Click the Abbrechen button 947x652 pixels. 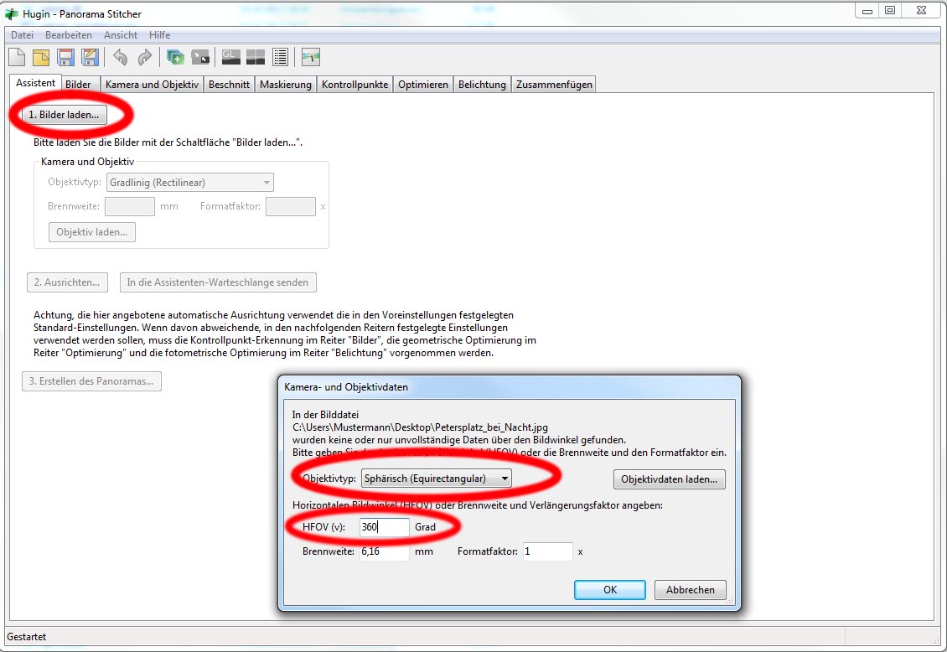pos(690,590)
